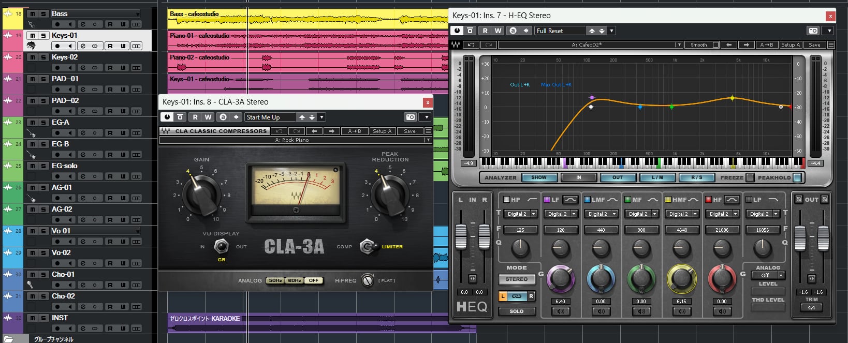Toggle the Smooth checkbox in H-EQ
The height and width of the screenshot is (343, 848).
tap(715, 45)
